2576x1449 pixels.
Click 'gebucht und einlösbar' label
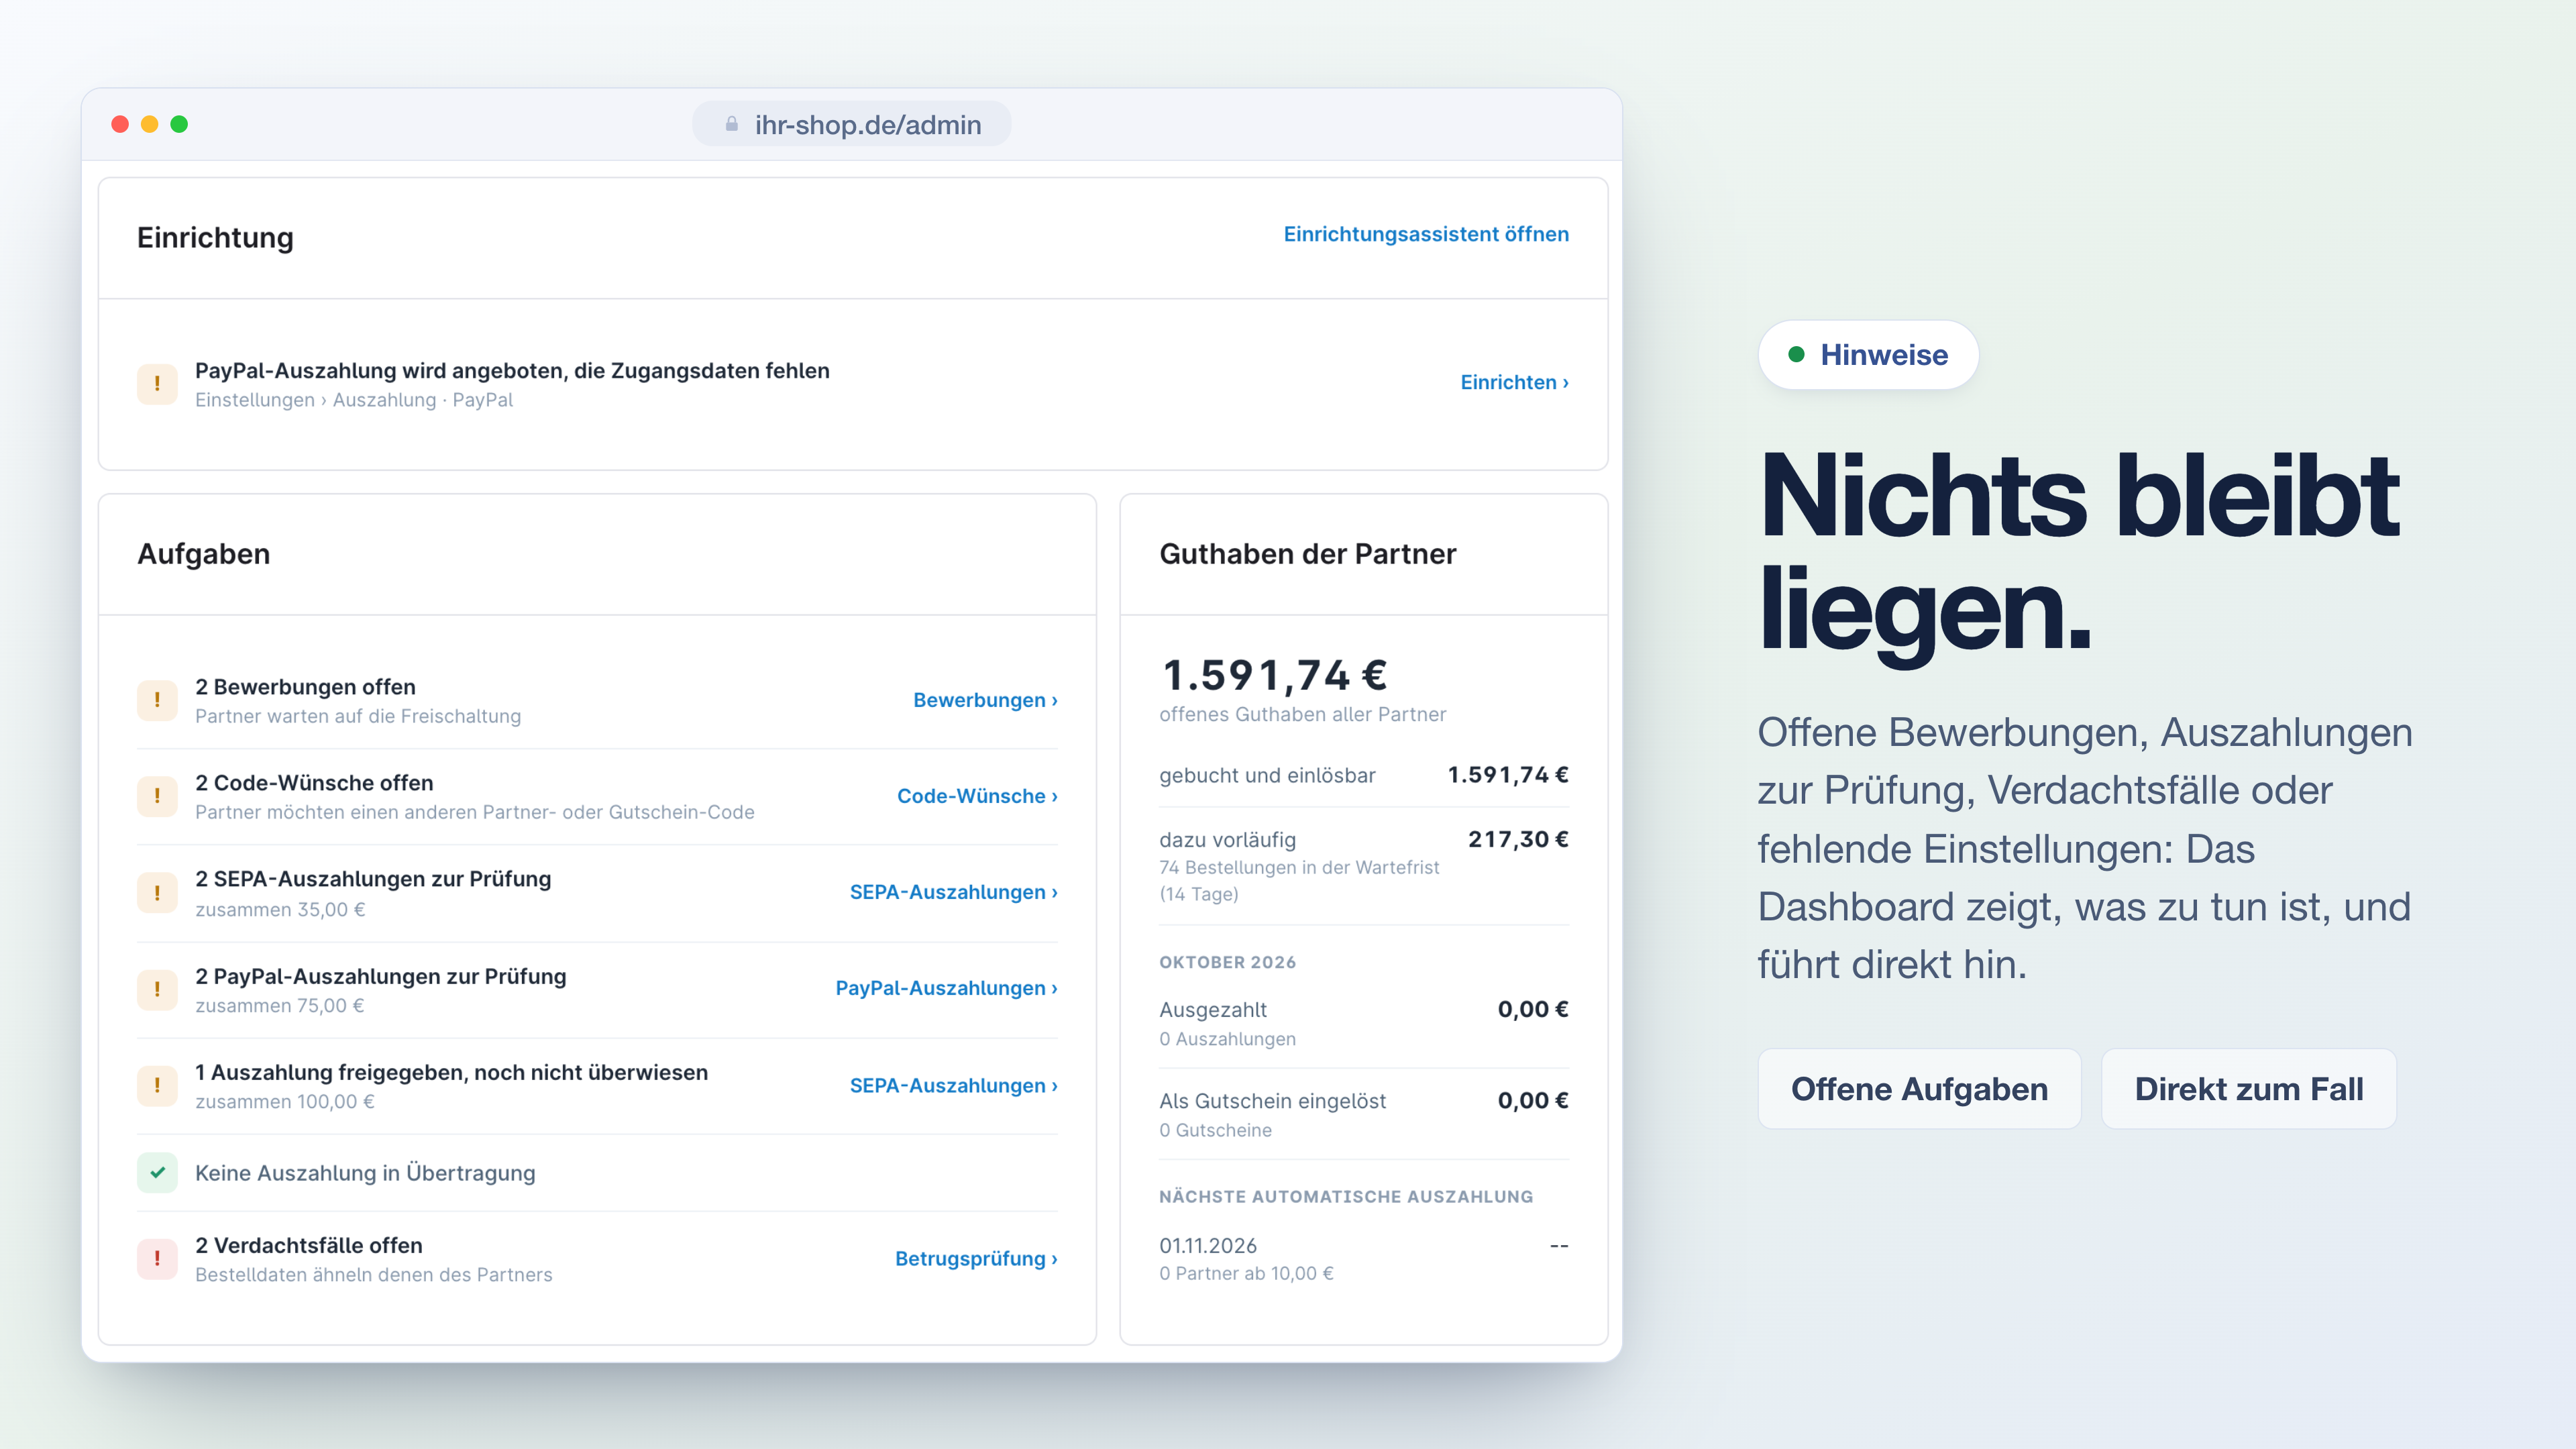(x=1267, y=776)
